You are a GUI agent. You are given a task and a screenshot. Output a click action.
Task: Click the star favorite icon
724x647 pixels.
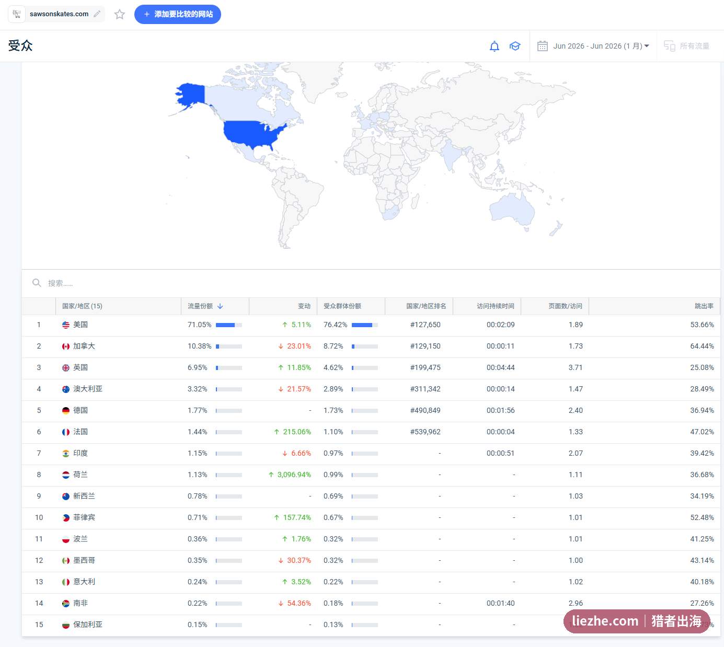120,14
